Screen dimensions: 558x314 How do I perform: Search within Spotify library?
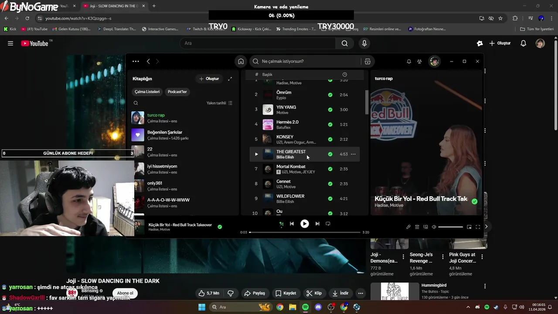pos(136,103)
